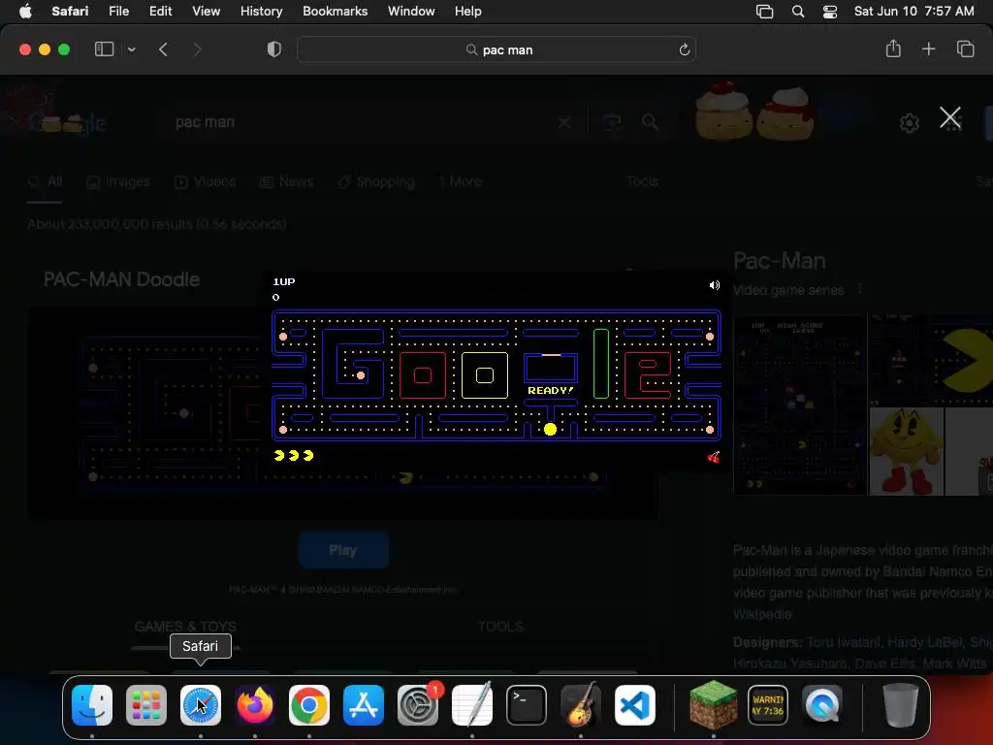
Task: Open the View menu
Action: 206,11
